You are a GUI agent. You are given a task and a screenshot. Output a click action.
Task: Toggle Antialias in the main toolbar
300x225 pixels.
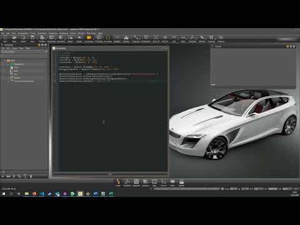[42, 37]
